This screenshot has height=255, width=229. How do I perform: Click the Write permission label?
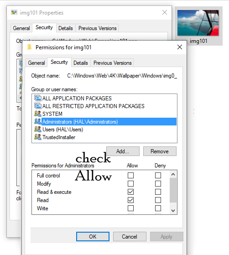42,208
